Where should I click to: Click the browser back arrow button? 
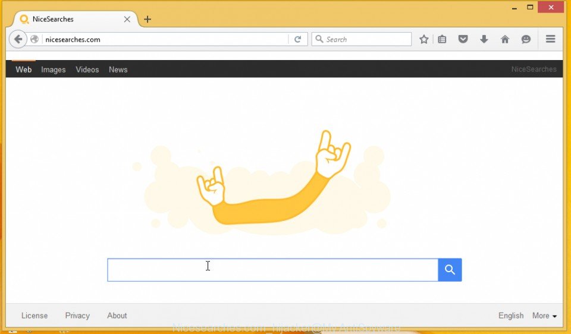tap(18, 39)
